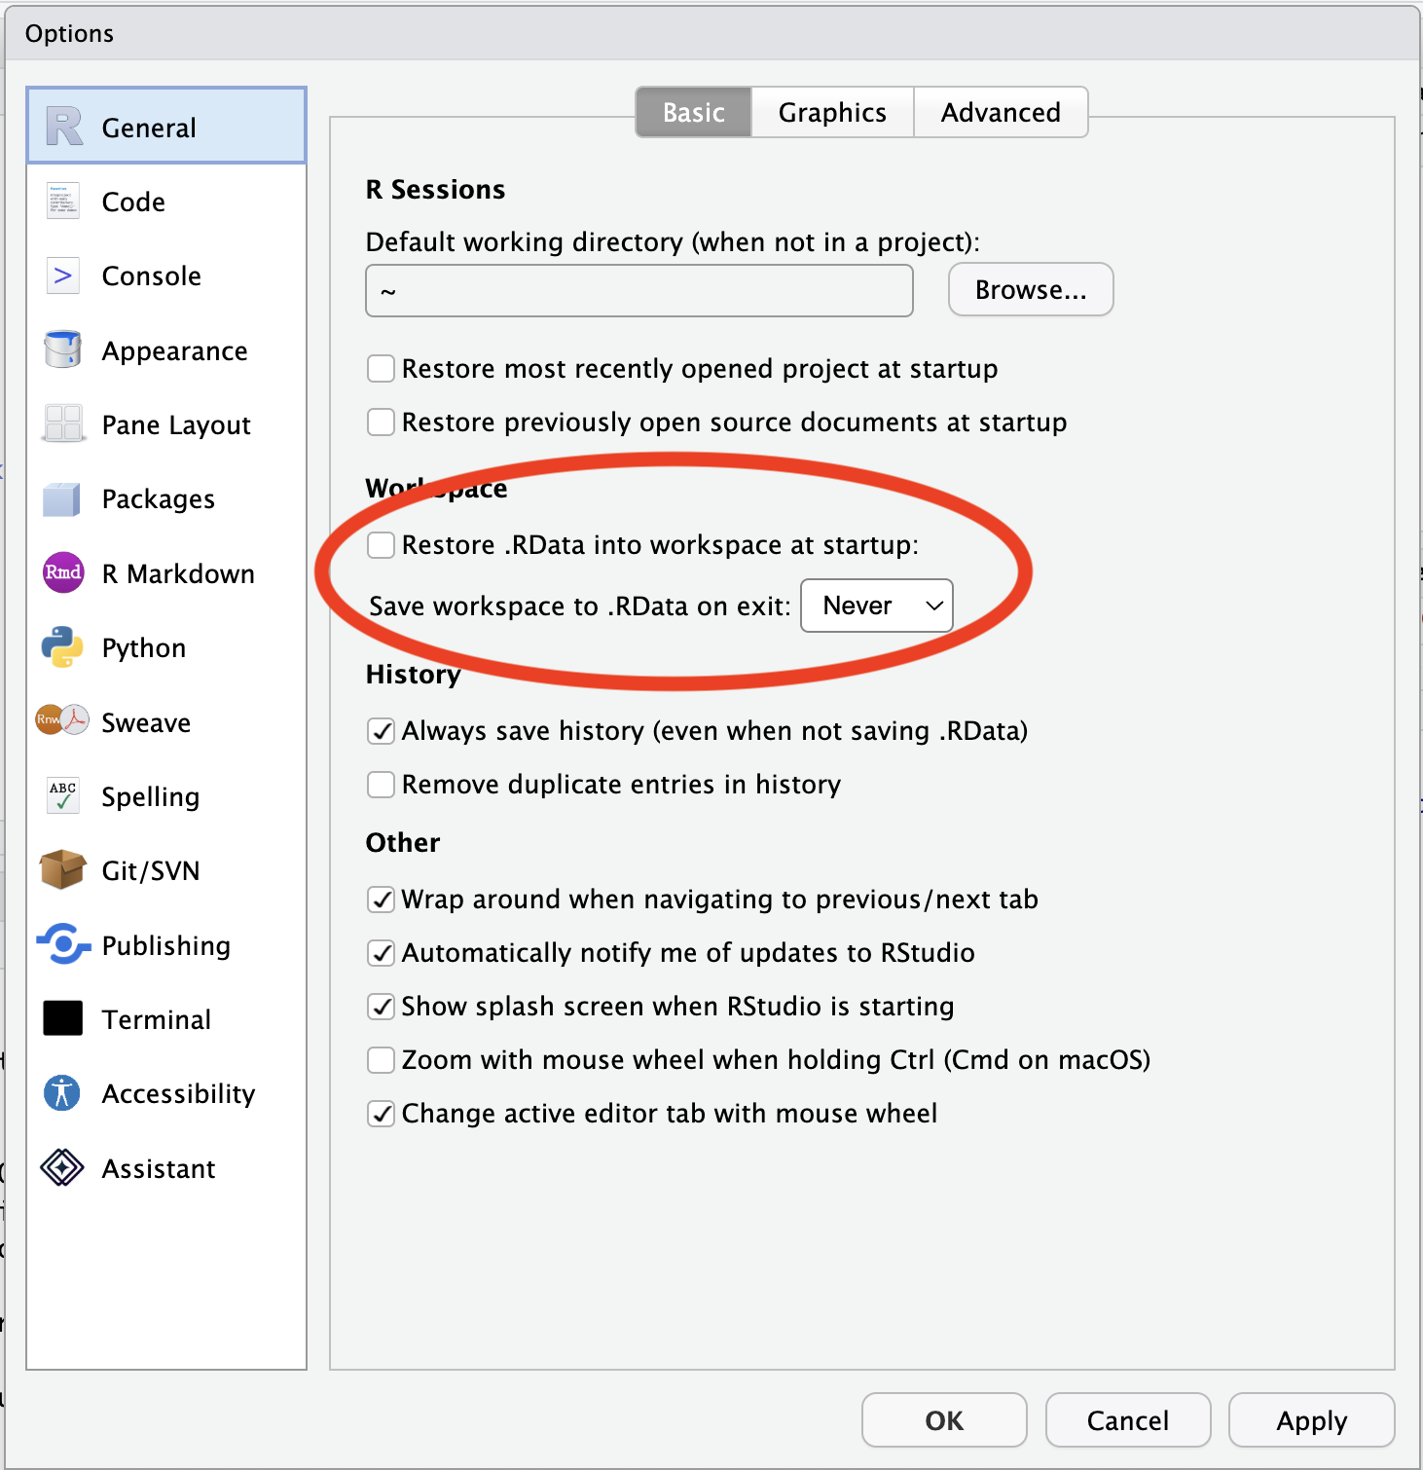This screenshot has height=1470, width=1423.
Task: Open the Pane Layout grid icon
Action: coord(63,424)
